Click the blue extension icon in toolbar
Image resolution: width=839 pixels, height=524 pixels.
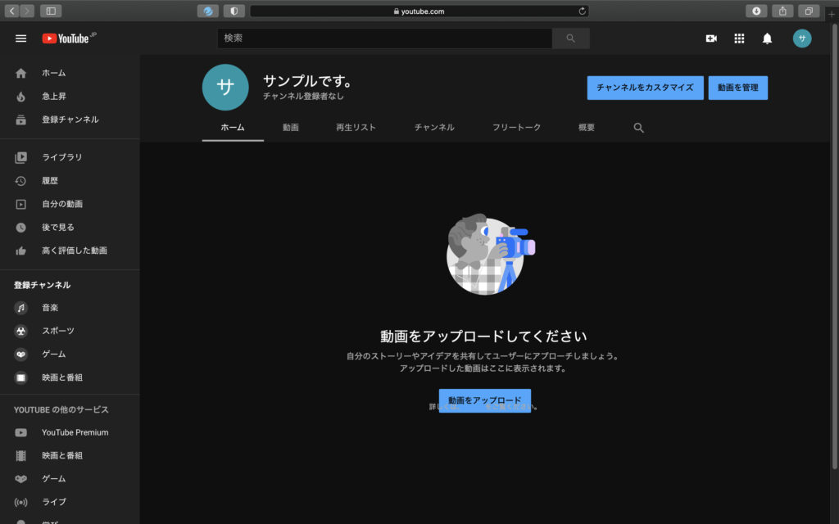point(207,11)
